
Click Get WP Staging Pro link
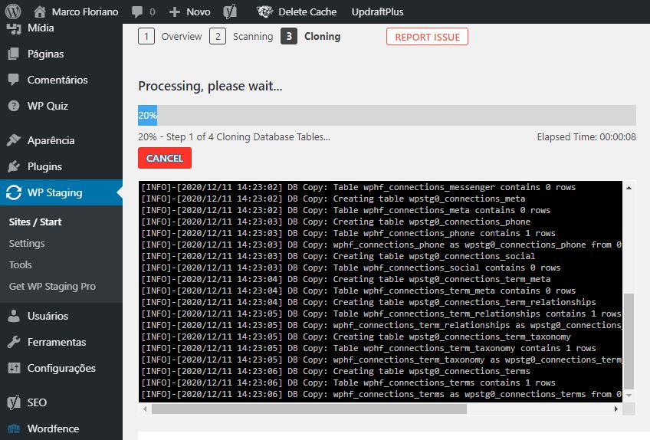tap(52, 286)
